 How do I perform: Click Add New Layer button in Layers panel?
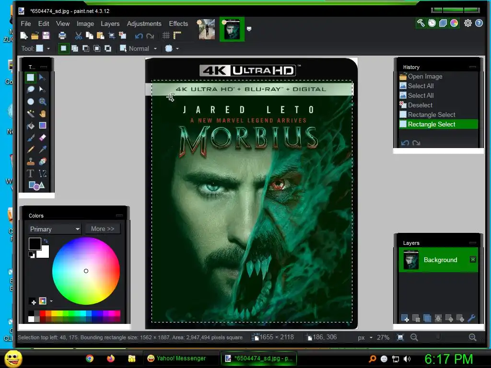(405, 318)
